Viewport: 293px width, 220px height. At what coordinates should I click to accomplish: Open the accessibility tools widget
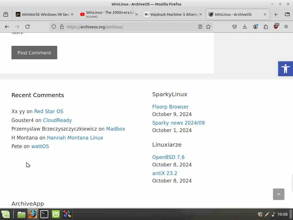click(x=285, y=69)
